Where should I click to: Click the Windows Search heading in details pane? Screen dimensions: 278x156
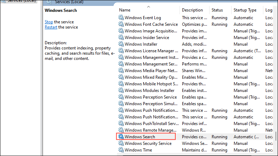(x=61, y=10)
